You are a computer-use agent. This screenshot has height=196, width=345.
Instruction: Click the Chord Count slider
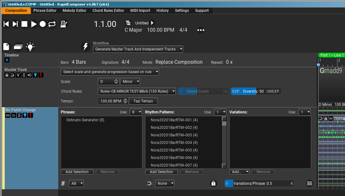pos(203,92)
